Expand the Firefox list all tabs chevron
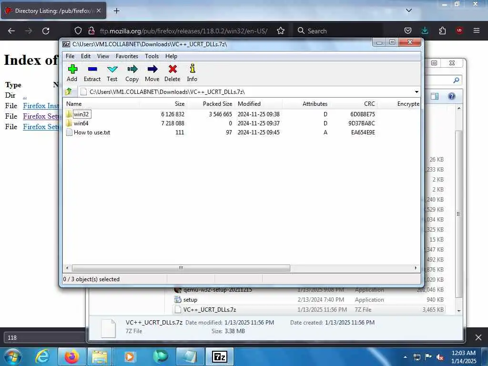This screenshot has height=366, width=488. pos(409,10)
